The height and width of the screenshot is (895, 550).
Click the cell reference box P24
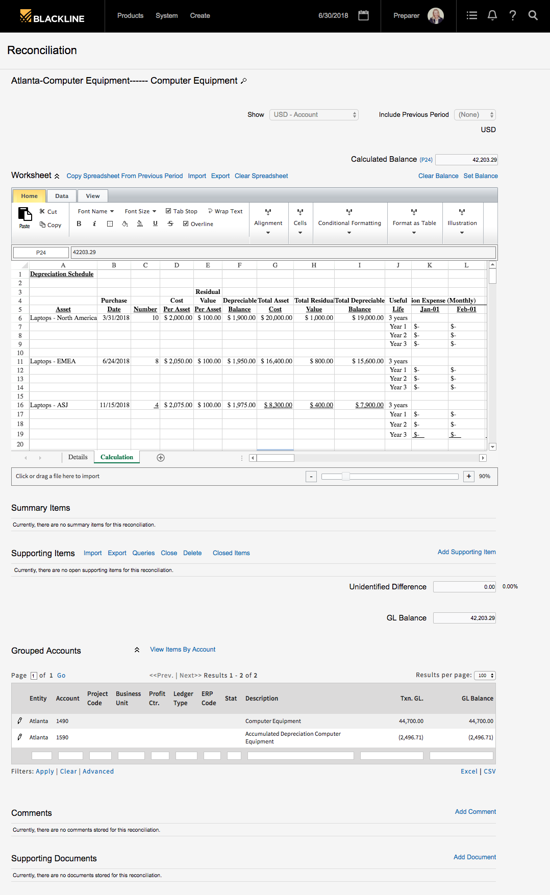pos(41,253)
